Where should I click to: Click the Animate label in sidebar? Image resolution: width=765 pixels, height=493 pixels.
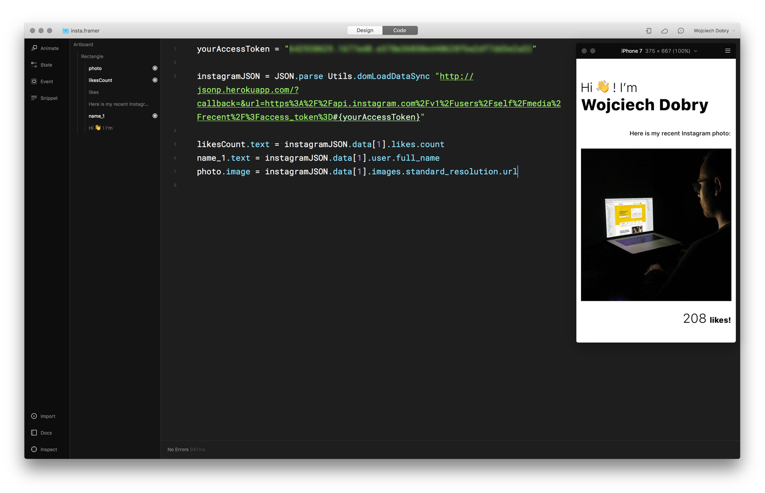49,48
